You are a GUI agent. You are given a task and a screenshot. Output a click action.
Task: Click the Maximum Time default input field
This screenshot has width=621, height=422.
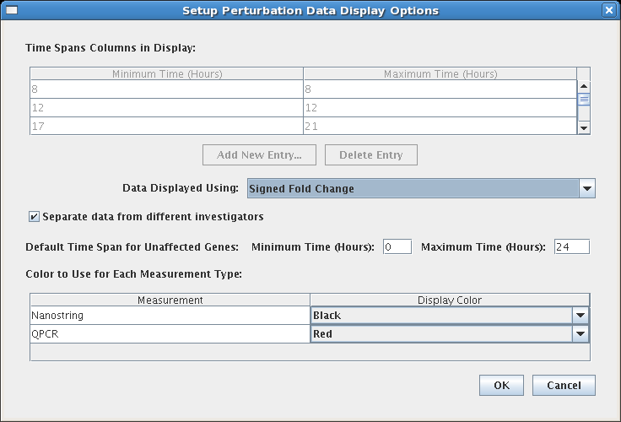tap(571, 247)
